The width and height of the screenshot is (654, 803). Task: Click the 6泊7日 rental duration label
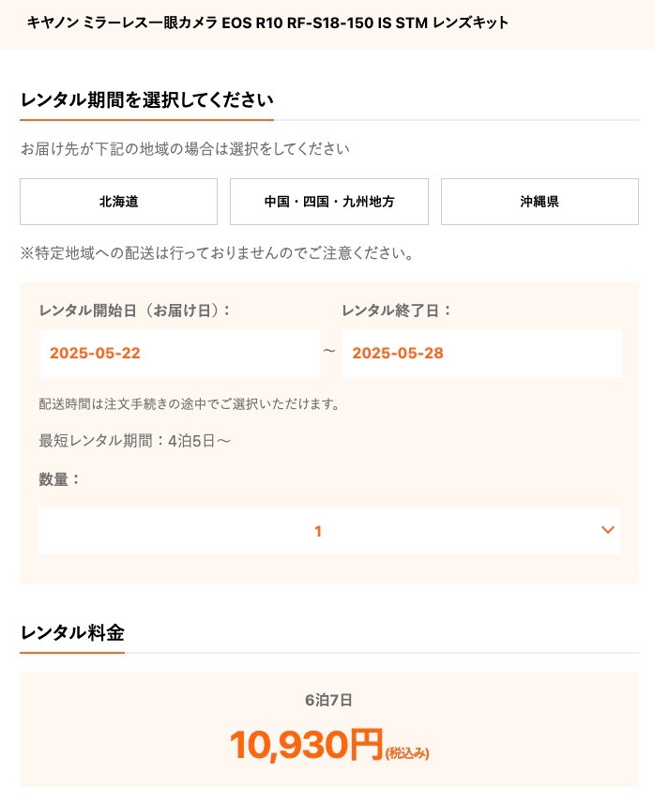(328, 700)
